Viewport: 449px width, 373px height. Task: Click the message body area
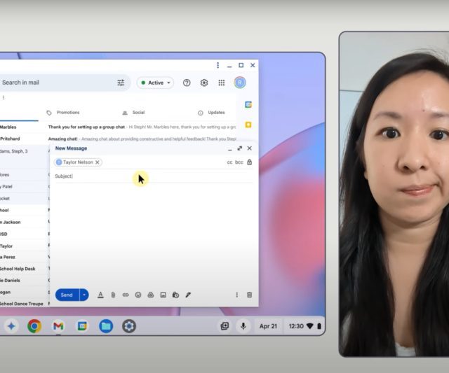click(x=154, y=233)
